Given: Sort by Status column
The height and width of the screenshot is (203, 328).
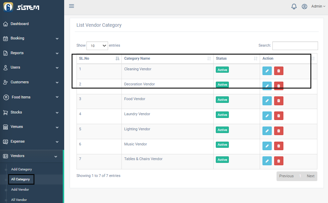Looking at the screenshot, I should coord(237,59).
